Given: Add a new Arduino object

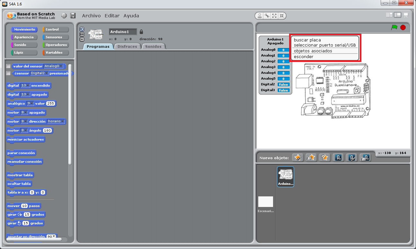Looking at the screenshot, I should pos(338,158).
